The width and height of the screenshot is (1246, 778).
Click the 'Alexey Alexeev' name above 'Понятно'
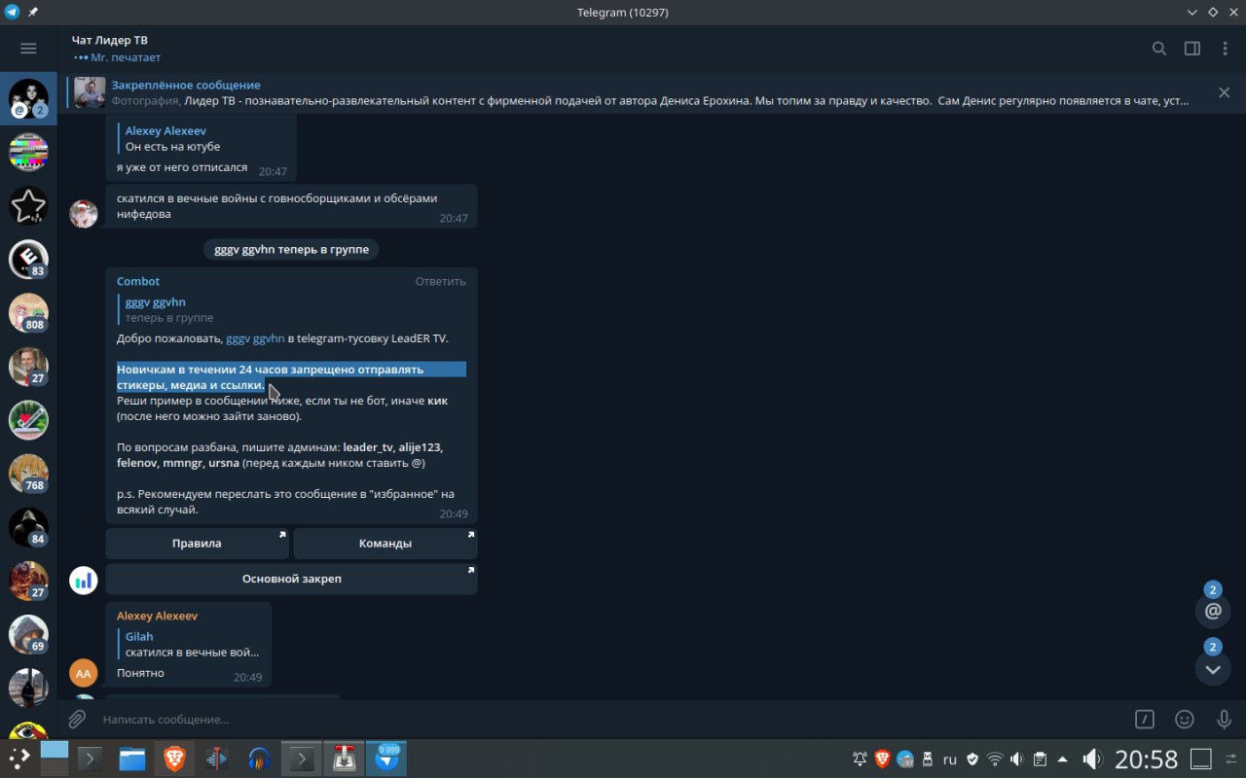pos(158,616)
